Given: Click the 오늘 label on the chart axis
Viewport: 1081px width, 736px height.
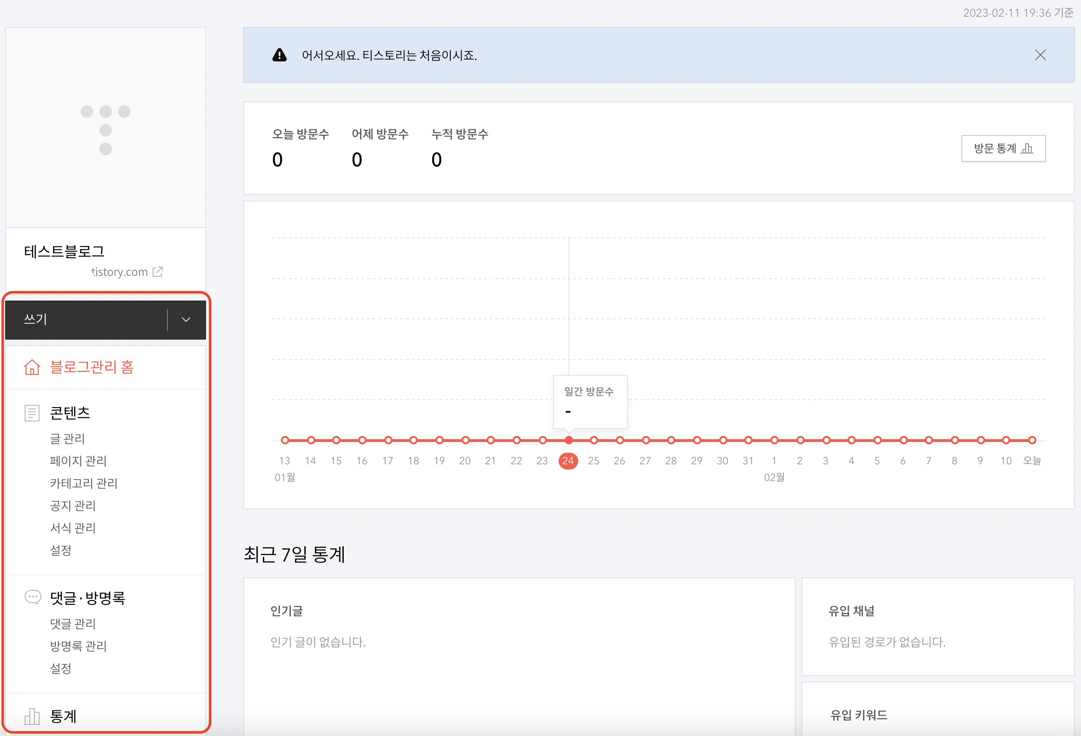Looking at the screenshot, I should [1032, 461].
